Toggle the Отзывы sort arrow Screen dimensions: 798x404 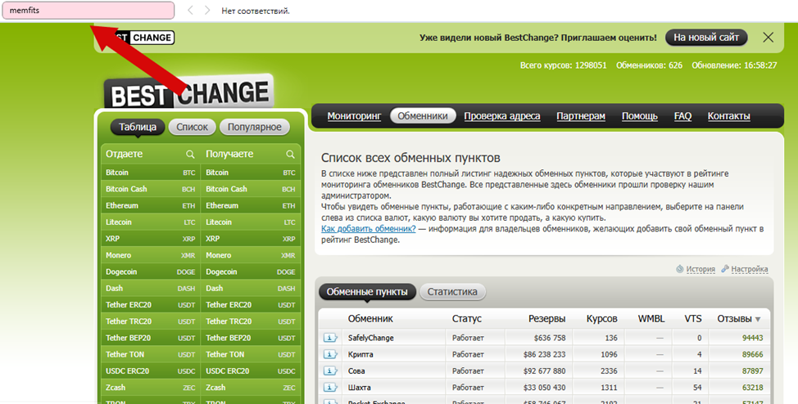(x=758, y=320)
